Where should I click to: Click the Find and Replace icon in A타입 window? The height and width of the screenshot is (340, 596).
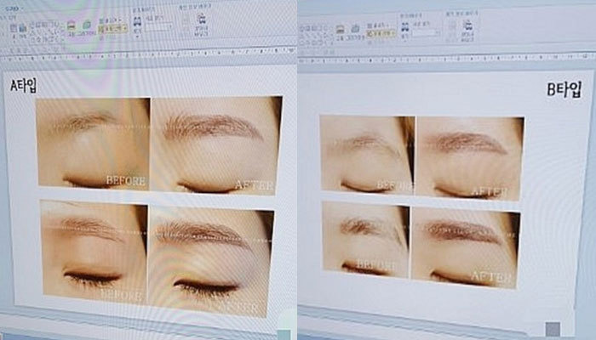[x=202, y=19]
